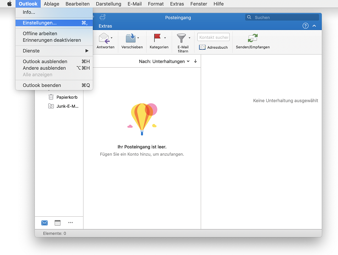The image size is (338, 255).
Task: Open the E-Mail menu in menu bar
Action: tap(135, 4)
